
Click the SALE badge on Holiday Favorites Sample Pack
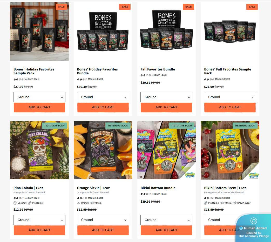pos(61,7)
